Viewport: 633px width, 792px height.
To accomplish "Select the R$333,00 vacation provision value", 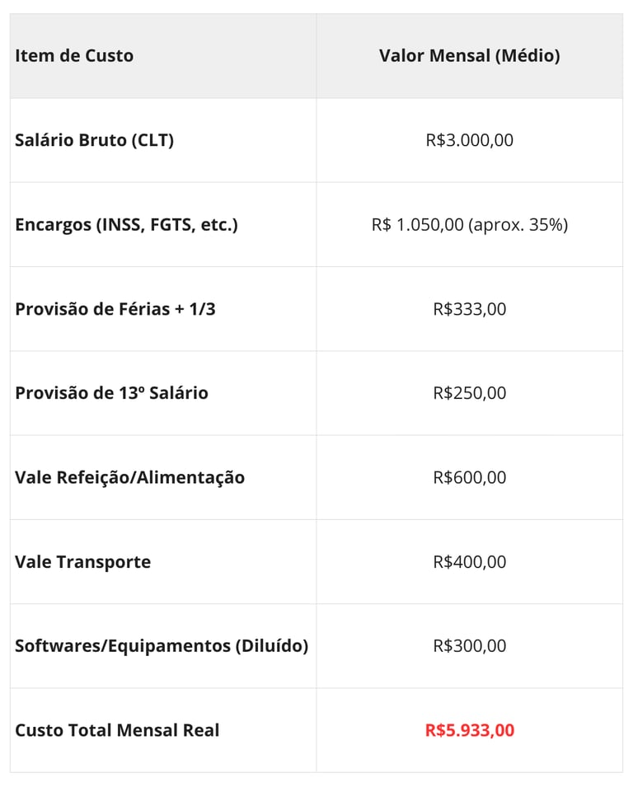I will [x=469, y=309].
